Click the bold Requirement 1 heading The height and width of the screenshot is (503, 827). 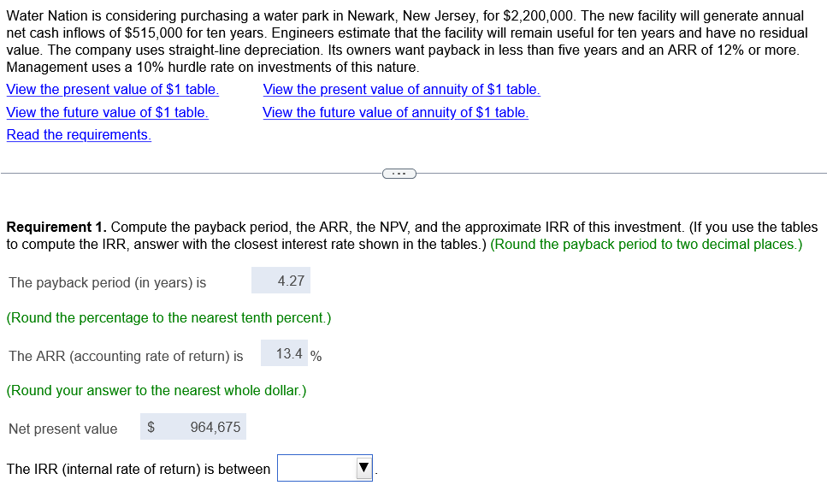pyautogui.click(x=56, y=228)
